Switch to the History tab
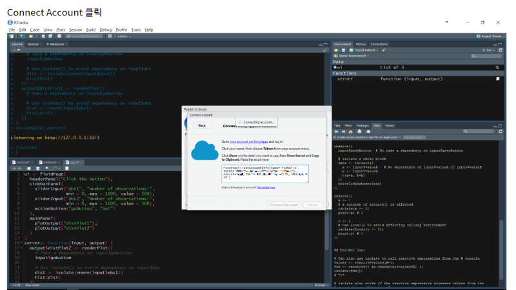 (x=361, y=44)
